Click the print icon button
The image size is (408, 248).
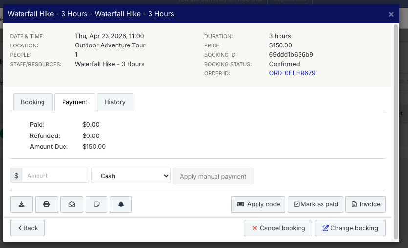pos(47,204)
